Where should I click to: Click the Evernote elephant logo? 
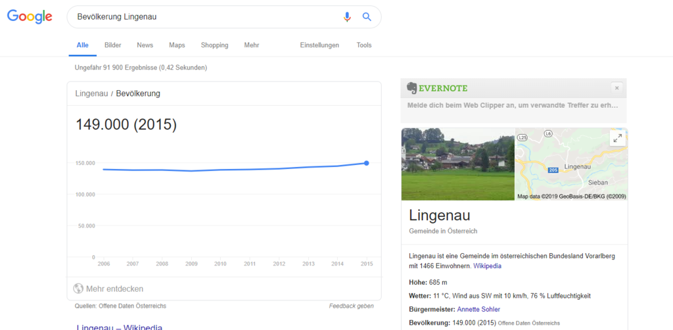[412, 88]
